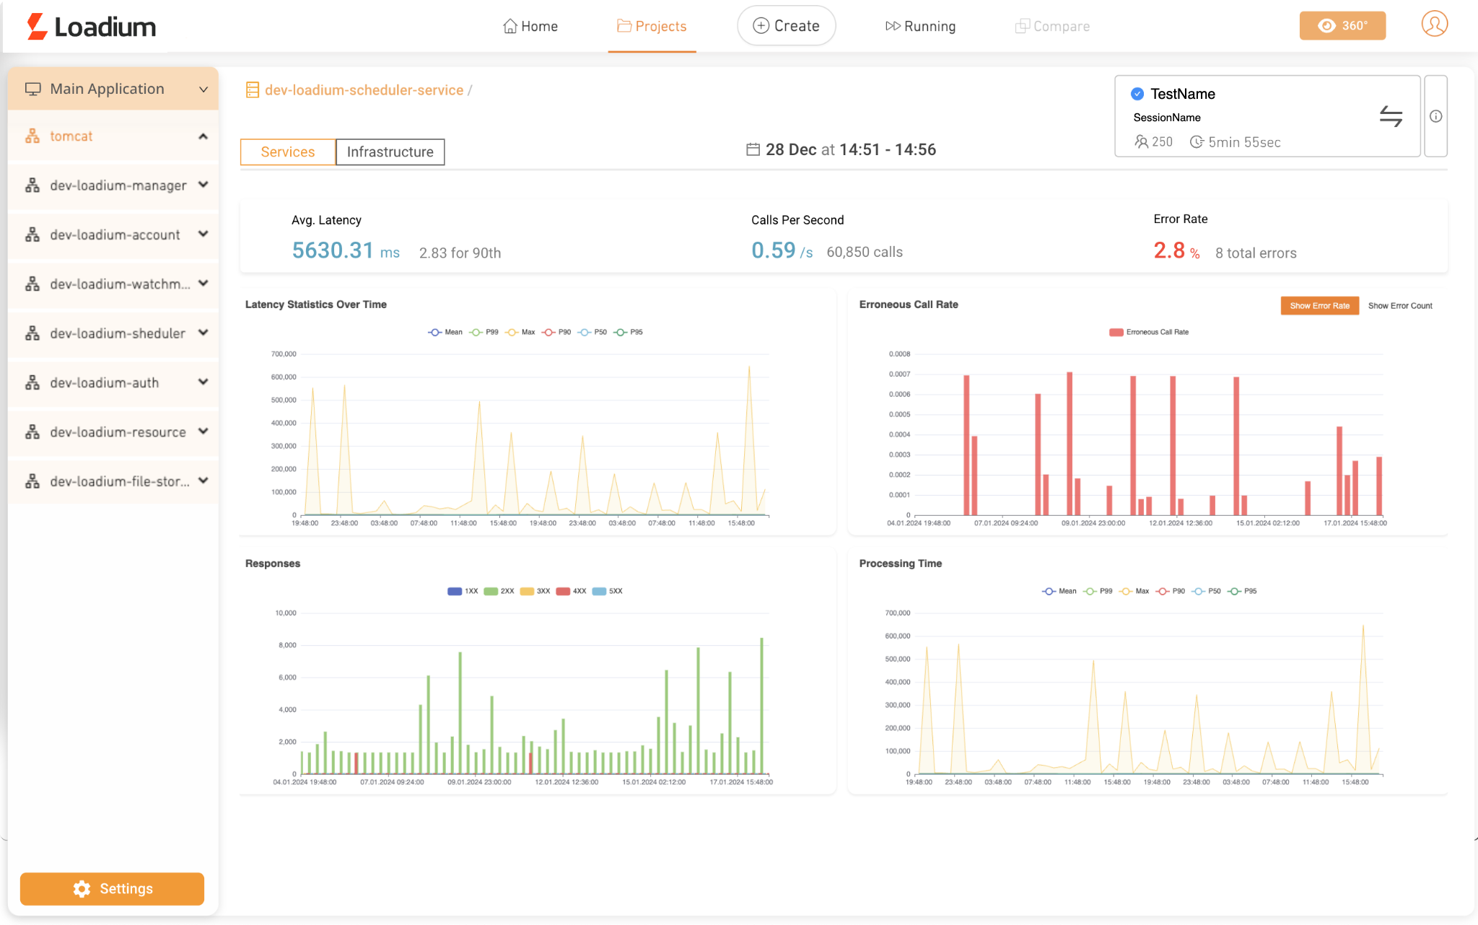Open the Settings button
Image resolution: width=1478 pixels, height=925 pixels.
tap(112, 888)
